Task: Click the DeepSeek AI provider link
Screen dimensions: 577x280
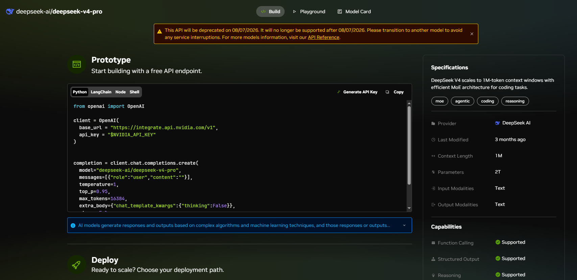Action: [x=516, y=123]
